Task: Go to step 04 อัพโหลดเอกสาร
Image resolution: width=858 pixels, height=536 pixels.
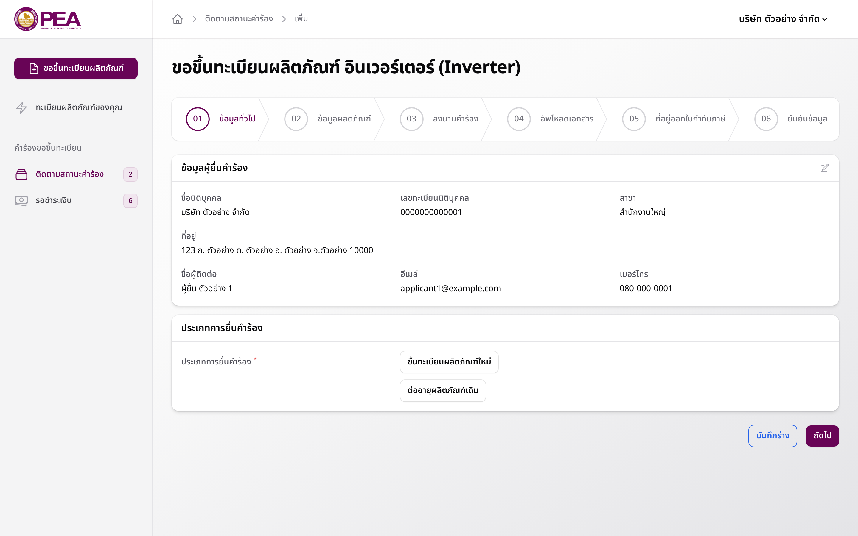Action: click(550, 119)
